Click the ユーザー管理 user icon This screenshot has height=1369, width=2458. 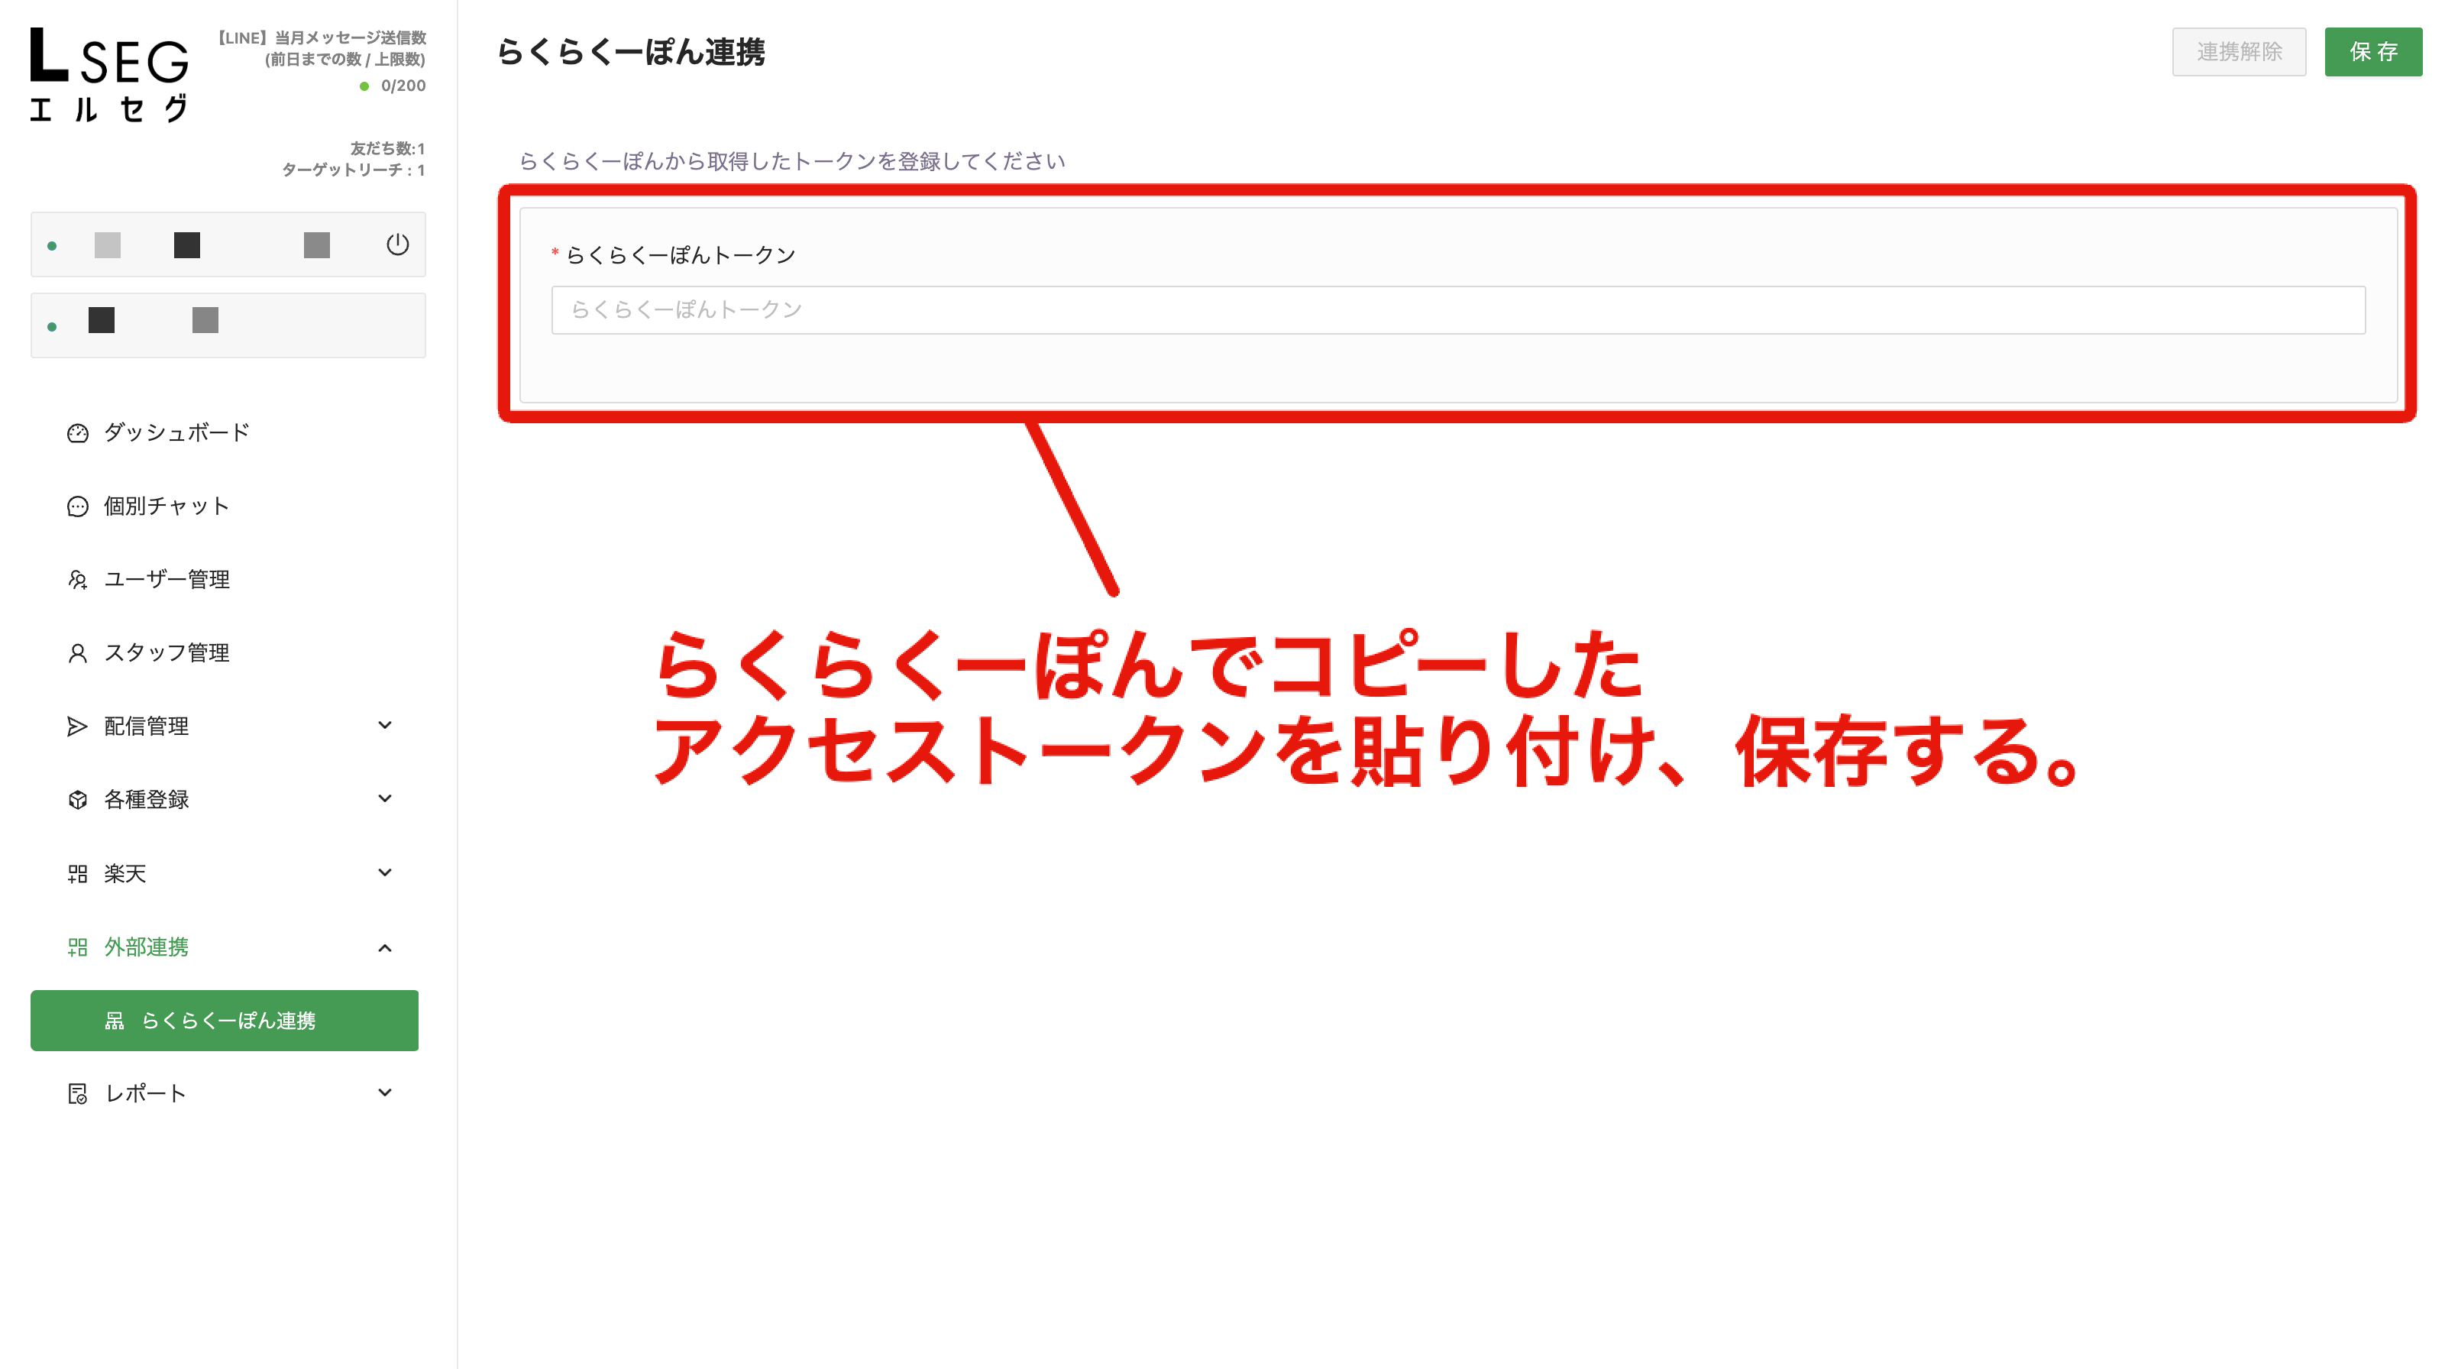pyautogui.click(x=77, y=581)
